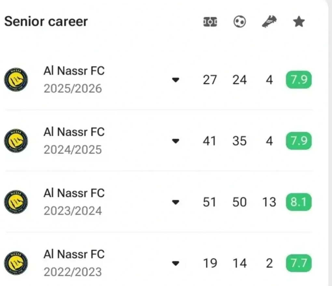Image resolution: width=332 pixels, height=286 pixels.
Task: Click the 41 appearances value for 2024/2025
Action: coord(209,141)
